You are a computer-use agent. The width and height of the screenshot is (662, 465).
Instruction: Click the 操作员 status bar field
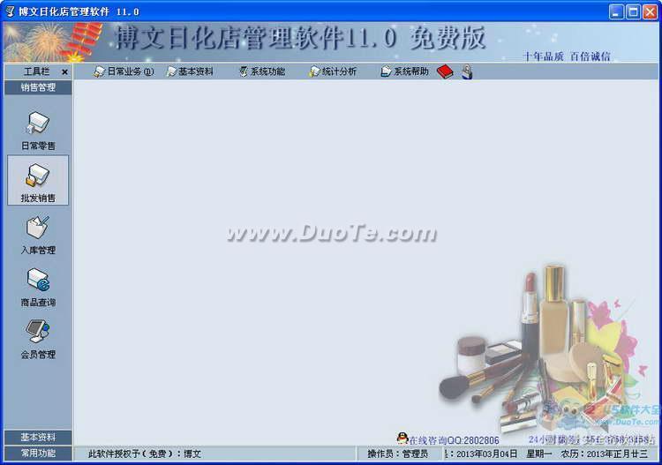click(399, 454)
